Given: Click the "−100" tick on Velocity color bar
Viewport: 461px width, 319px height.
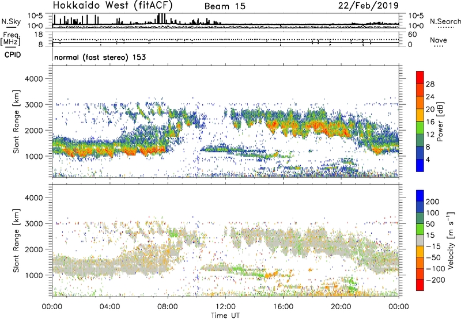Looking at the screenshot, I should (x=436, y=268).
